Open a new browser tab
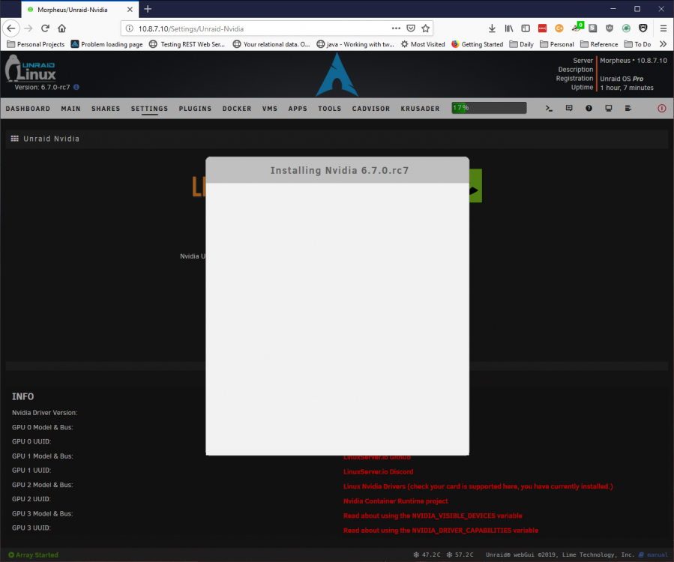 (x=148, y=9)
